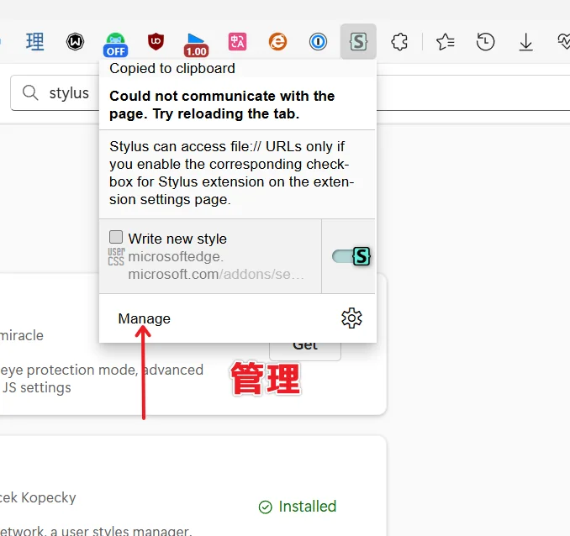The width and height of the screenshot is (570, 536).
Task: Click the search magnifier icon
Action: [x=30, y=92]
